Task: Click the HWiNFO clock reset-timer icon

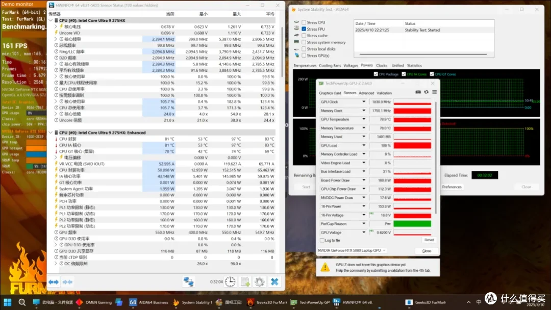Action: 230,281
